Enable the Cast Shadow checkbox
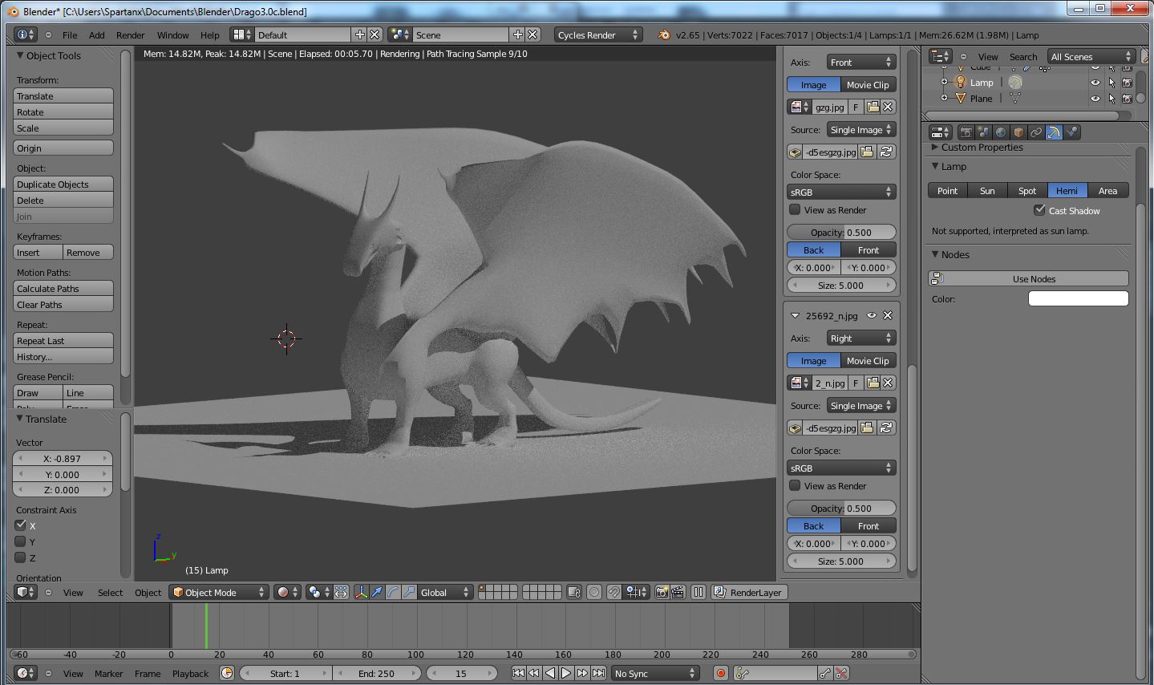This screenshot has width=1154, height=685. click(1039, 210)
